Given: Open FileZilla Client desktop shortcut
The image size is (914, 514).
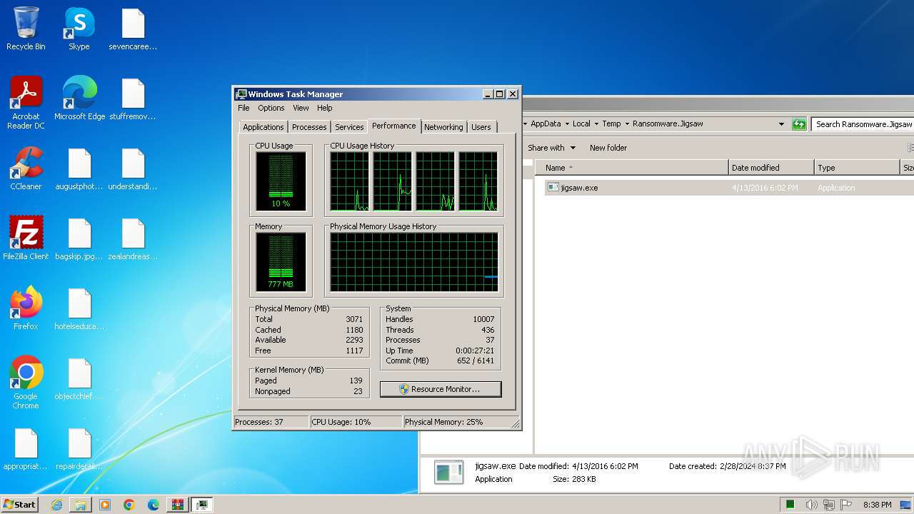Looking at the screenshot, I should pos(26,238).
